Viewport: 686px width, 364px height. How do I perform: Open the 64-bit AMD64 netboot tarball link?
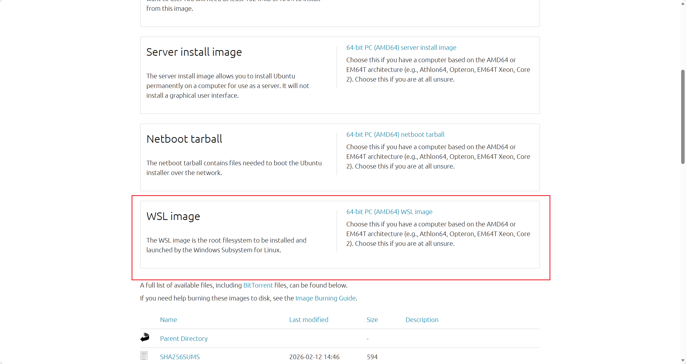(x=395, y=135)
